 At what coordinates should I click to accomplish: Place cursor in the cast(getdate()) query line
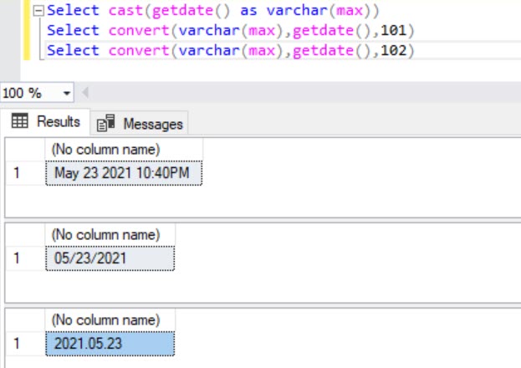coord(212,10)
